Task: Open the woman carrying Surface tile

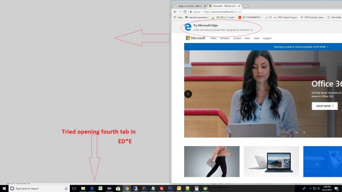Action: tap(212, 161)
